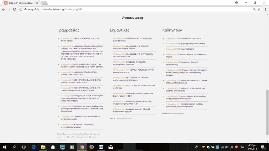Launch Microsoft Edge from the taskbar
The height and width of the screenshot is (151, 269).
point(34,147)
